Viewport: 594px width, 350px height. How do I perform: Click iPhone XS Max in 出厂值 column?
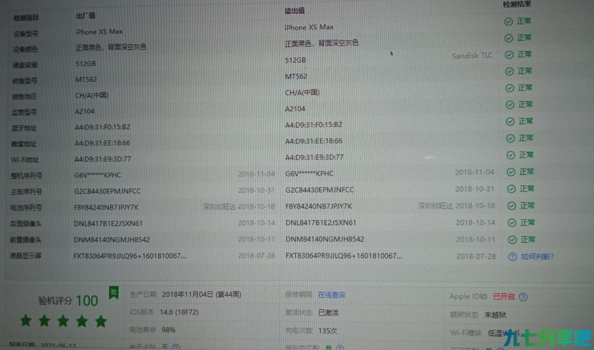click(99, 32)
